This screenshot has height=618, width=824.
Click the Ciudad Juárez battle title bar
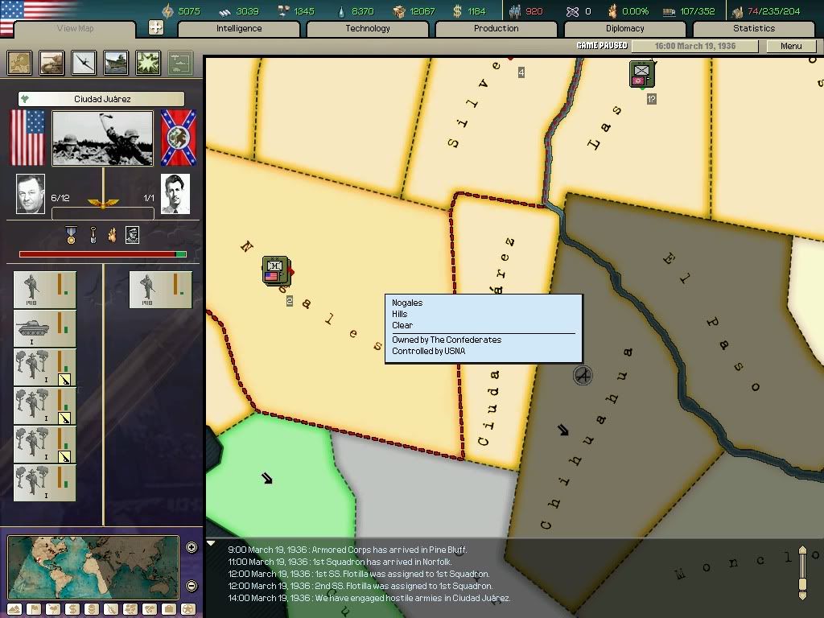101,99
